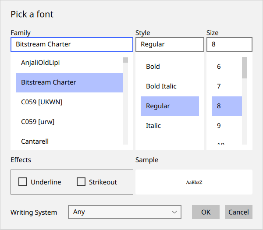Select AnjaliOldLipi font family
This screenshot has width=263, height=230.
(40, 63)
